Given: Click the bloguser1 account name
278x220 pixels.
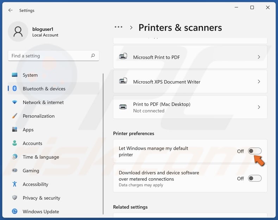Looking at the screenshot, I should [x=43, y=29].
